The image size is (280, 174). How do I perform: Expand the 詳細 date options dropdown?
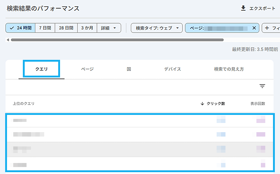click(109, 28)
